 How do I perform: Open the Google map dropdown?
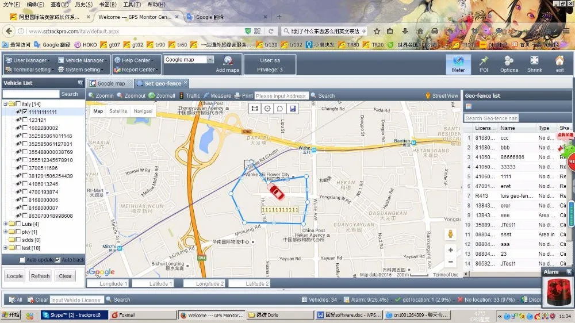(210, 59)
